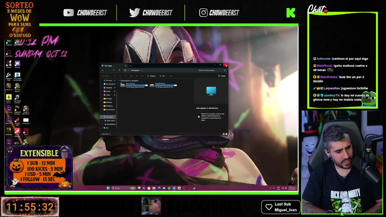Open Steam from the taskbar

pyautogui.click(x=194, y=188)
